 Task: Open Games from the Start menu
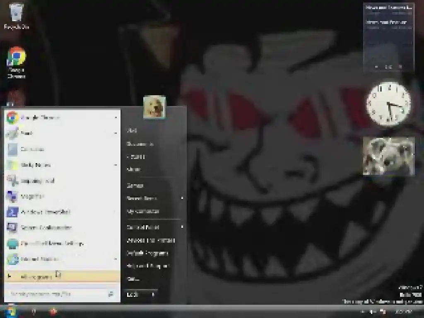tap(135, 185)
